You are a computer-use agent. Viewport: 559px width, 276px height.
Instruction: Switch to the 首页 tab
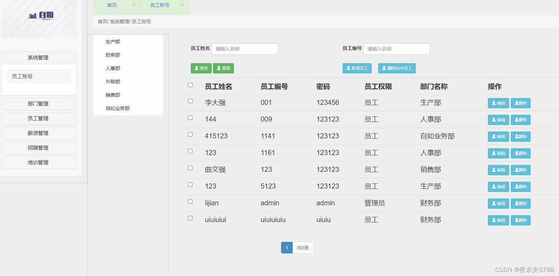point(112,5)
